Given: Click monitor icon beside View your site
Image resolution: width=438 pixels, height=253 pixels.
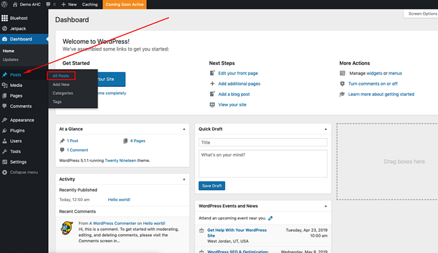Looking at the screenshot, I should (x=212, y=104).
